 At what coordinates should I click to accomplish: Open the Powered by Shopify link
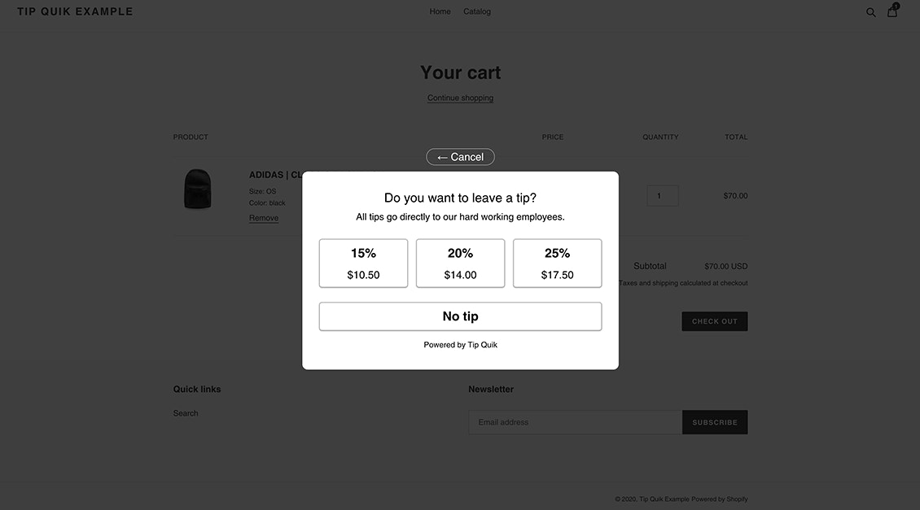(720, 499)
